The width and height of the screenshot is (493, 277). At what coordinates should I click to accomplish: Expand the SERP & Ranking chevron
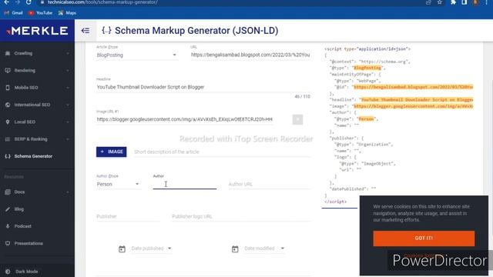pos(68,138)
